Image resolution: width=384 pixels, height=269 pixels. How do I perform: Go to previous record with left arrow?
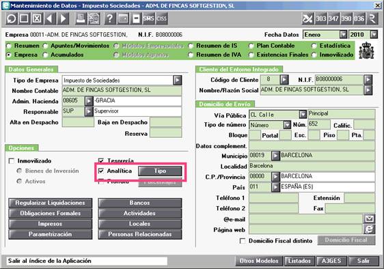pyautogui.click(x=50, y=18)
